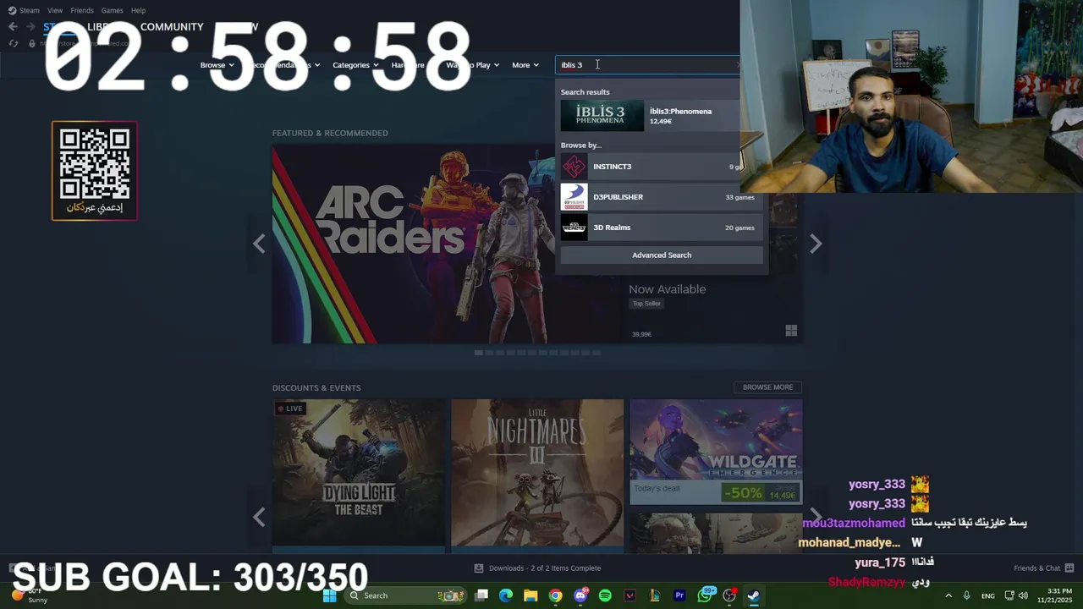1083x609 pixels.
Task: Click the 'Now Available' text
Action: 667,289
